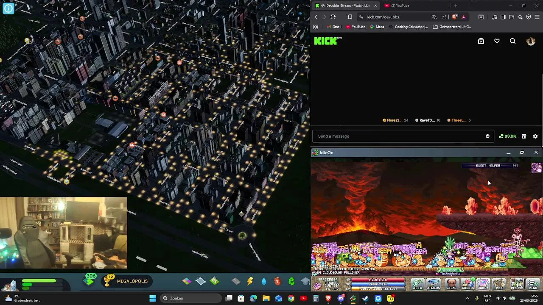Open the ATTACKS panel in IdleOn

pos(434,284)
